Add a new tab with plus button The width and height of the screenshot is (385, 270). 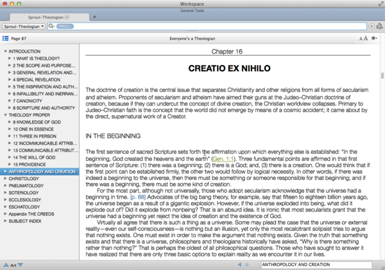click(94, 16)
